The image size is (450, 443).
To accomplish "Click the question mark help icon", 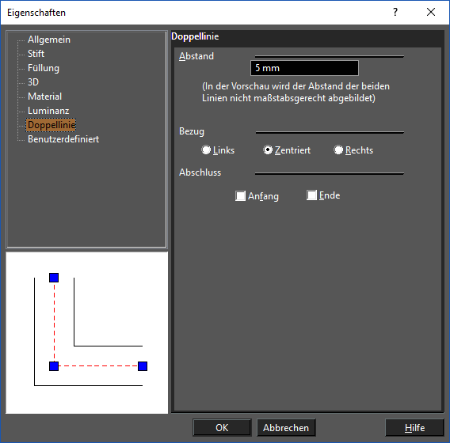I will 395,13.
